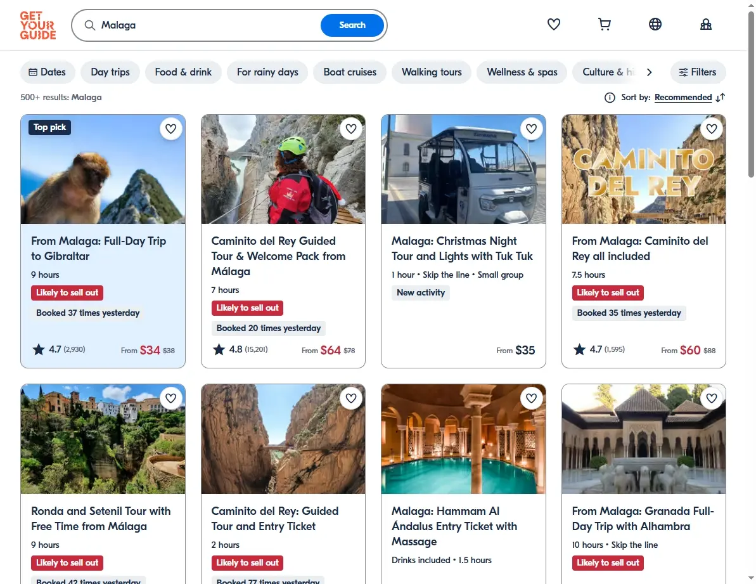Click Booked 37 times yesterday label
The height and width of the screenshot is (584, 756).
pos(87,313)
